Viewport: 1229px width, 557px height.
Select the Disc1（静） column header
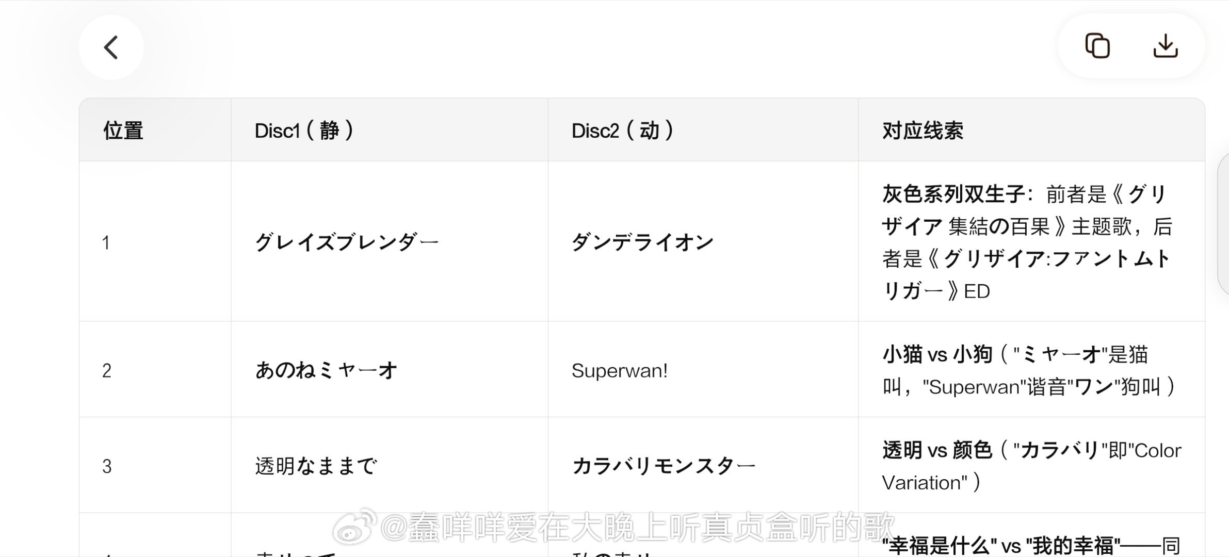click(x=304, y=130)
